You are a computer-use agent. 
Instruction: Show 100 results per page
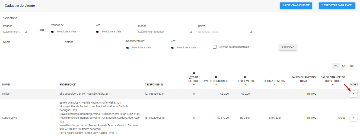click(x=352, y=66)
